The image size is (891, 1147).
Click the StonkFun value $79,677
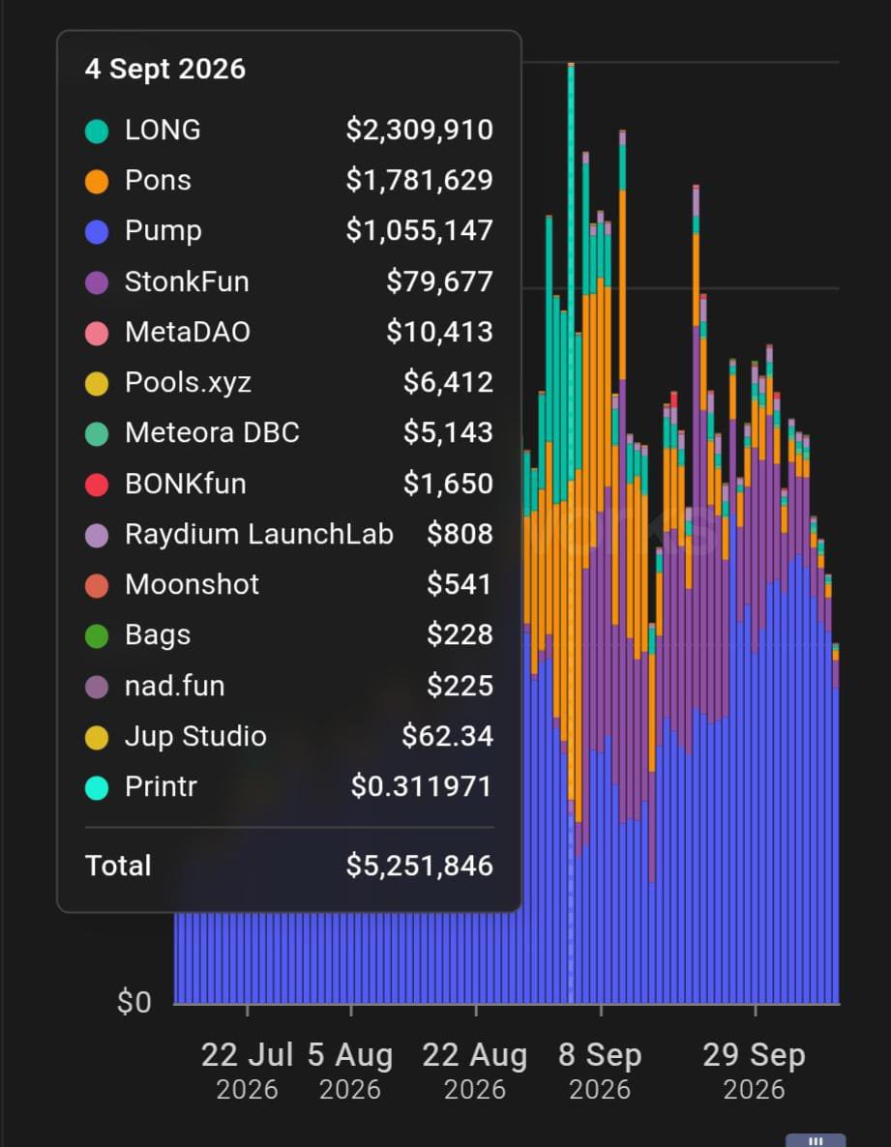click(439, 281)
